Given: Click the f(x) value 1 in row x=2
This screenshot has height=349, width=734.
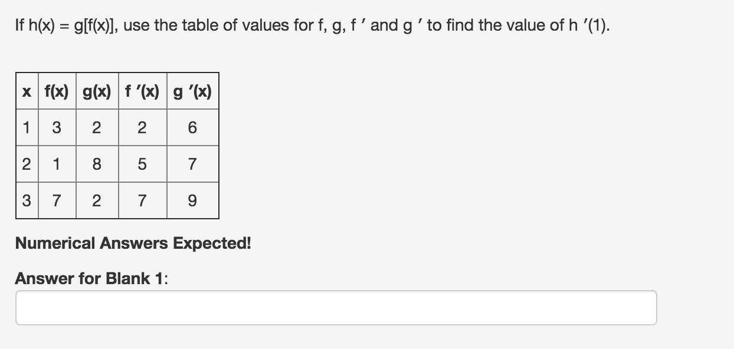Looking at the screenshot, I should tap(57, 164).
